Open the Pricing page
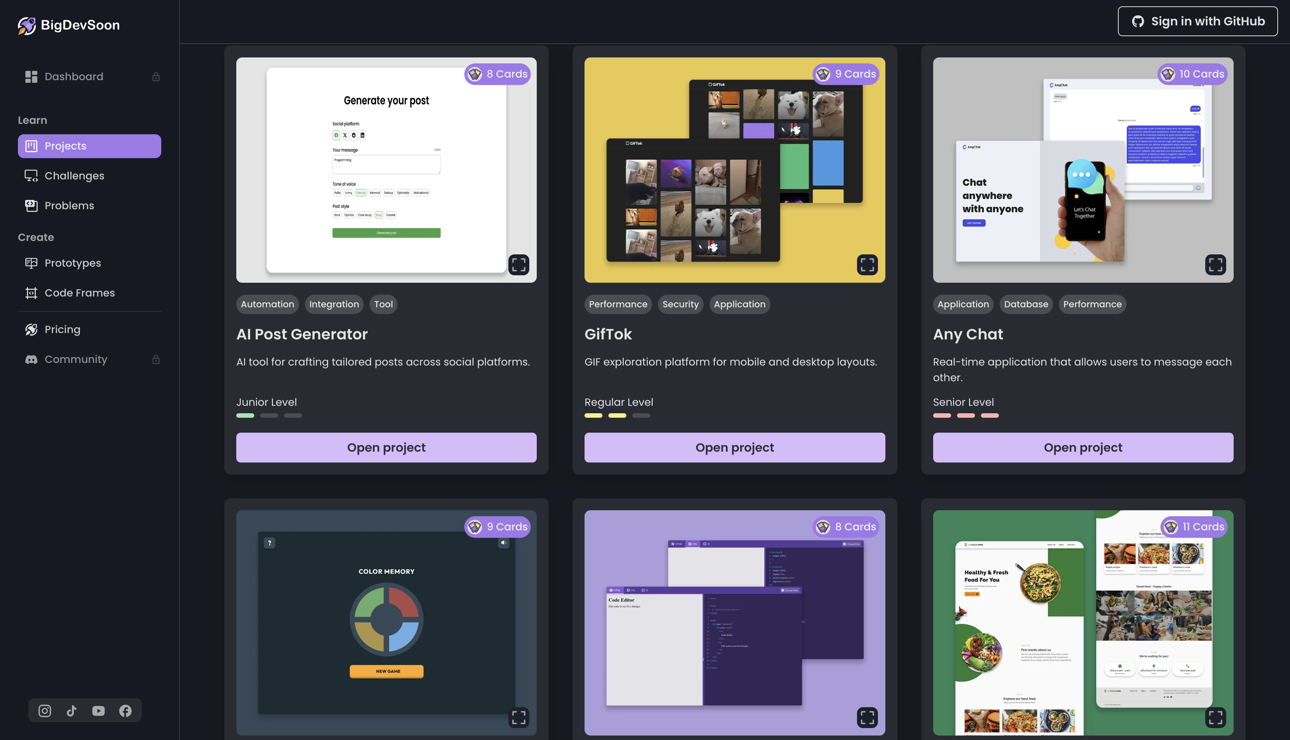1290x740 pixels. pos(62,329)
